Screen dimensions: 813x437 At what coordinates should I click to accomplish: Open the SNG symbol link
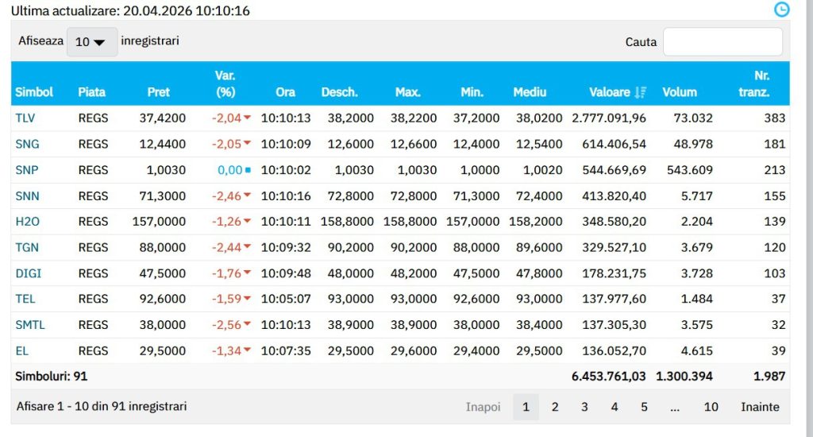click(x=26, y=144)
